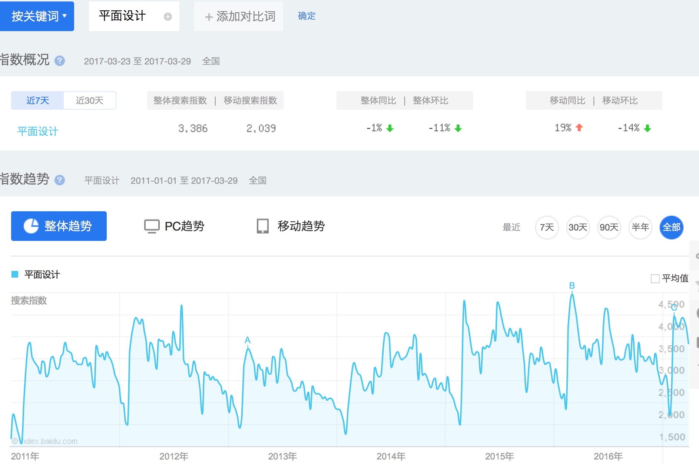Enable the 平均值 checkbox
The width and height of the screenshot is (699, 464).
coord(655,278)
